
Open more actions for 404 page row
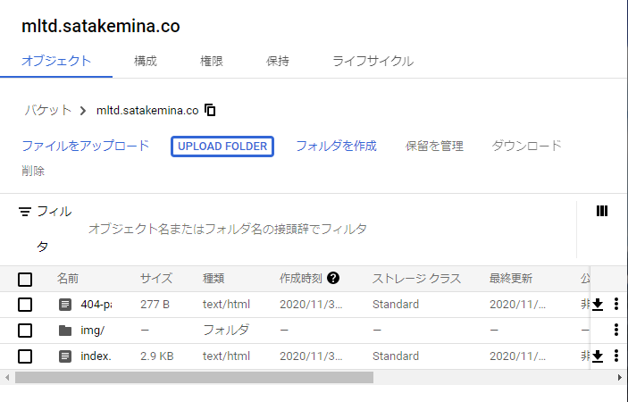(x=616, y=304)
